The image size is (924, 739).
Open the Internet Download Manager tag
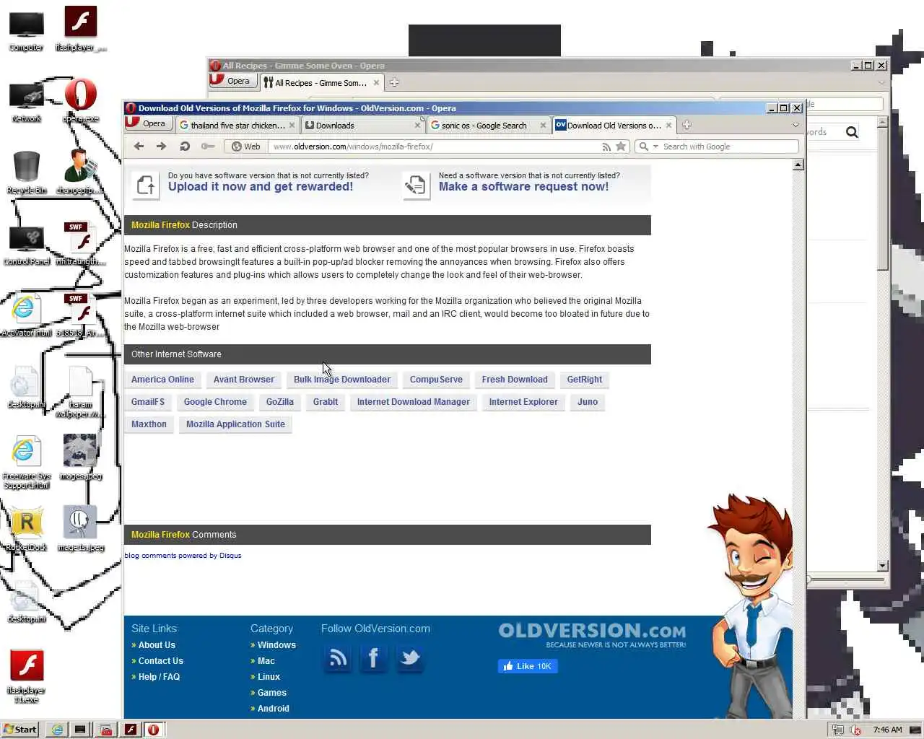click(414, 402)
